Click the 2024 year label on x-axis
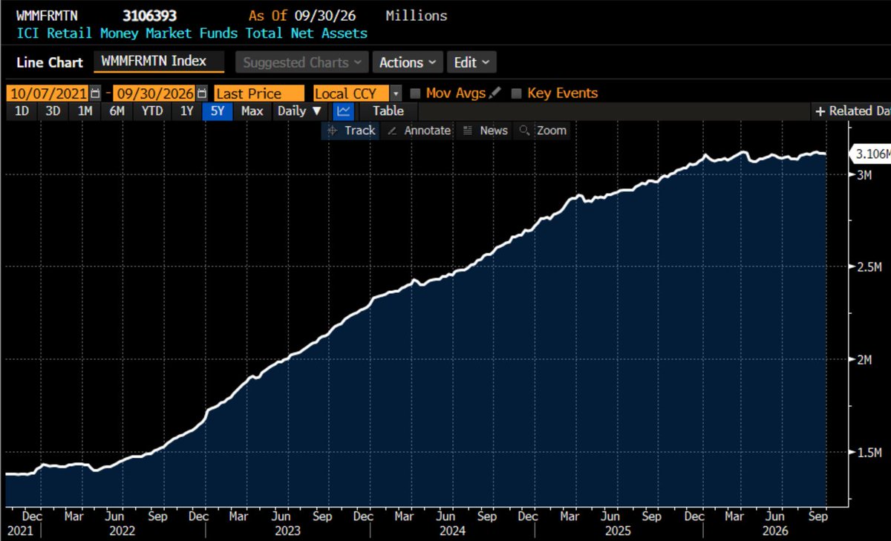This screenshot has height=541, width=891. (x=452, y=531)
